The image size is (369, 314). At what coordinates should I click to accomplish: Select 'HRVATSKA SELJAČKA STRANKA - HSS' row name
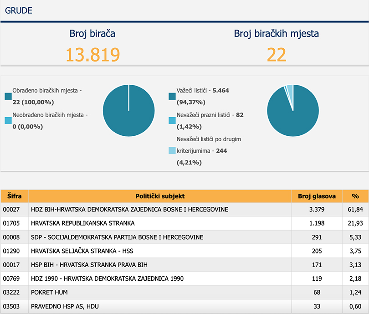(82, 251)
